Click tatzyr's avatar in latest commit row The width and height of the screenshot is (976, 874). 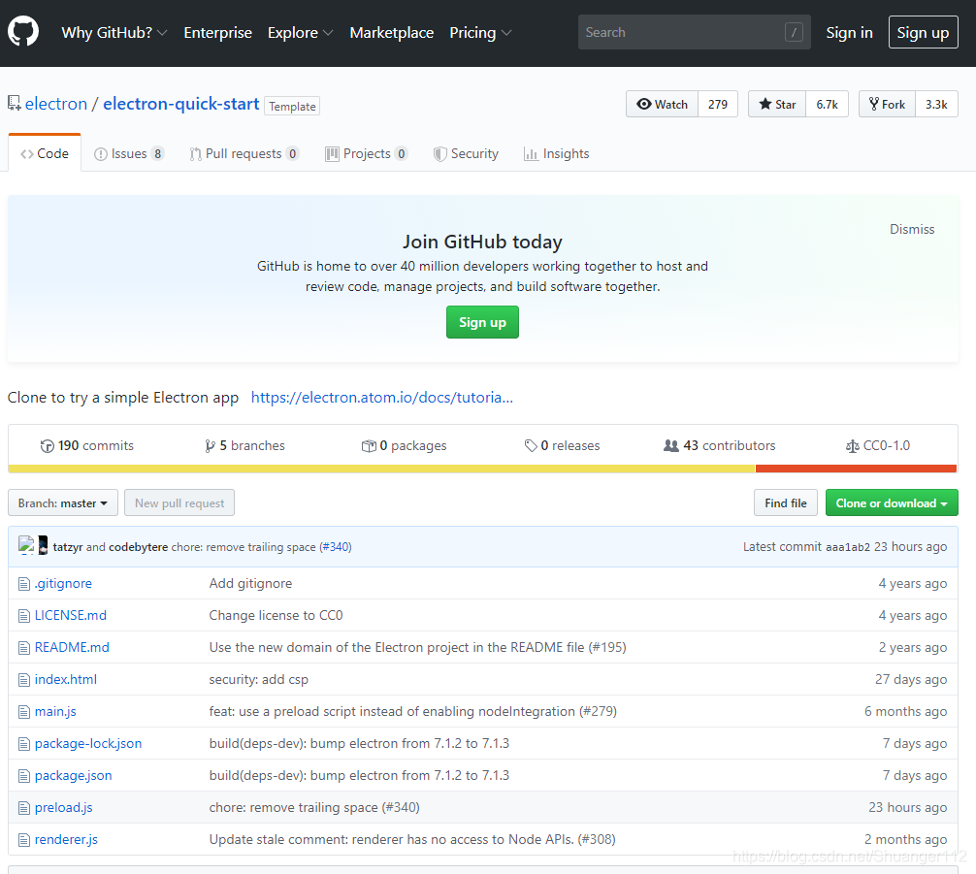pos(26,545)
